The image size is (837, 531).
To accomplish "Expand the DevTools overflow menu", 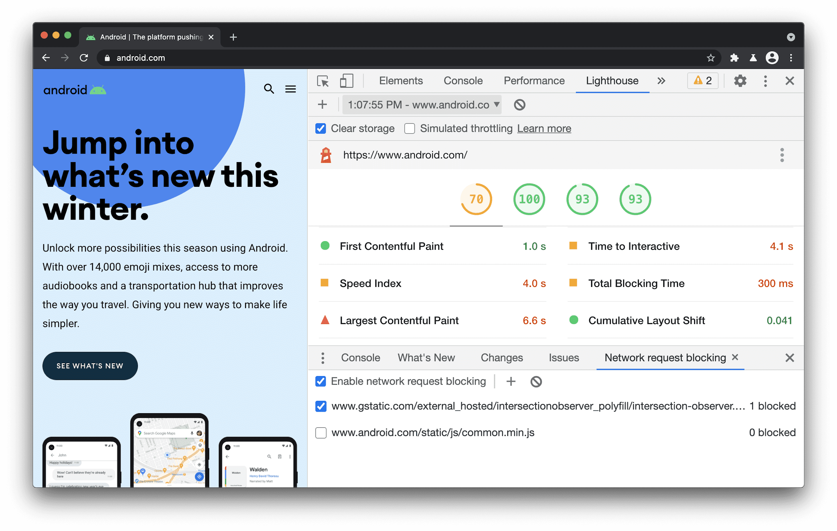I will tap(661, 80).
